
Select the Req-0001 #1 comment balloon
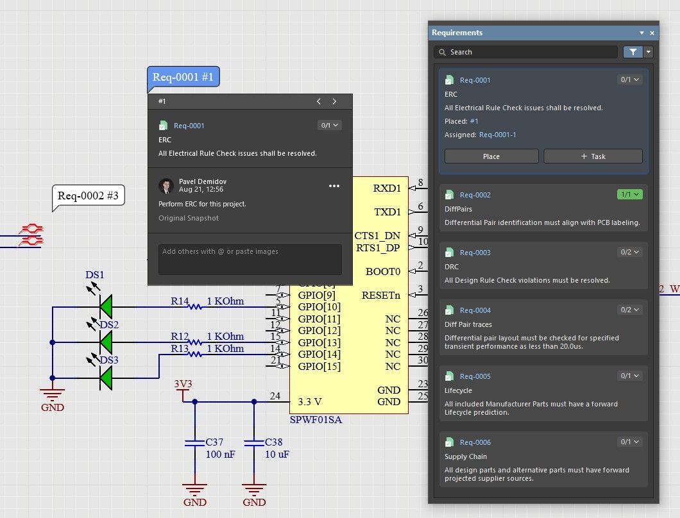pos(183,76)
